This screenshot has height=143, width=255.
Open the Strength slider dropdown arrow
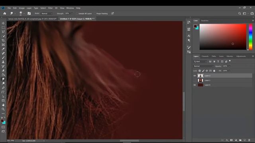point(72,14)
